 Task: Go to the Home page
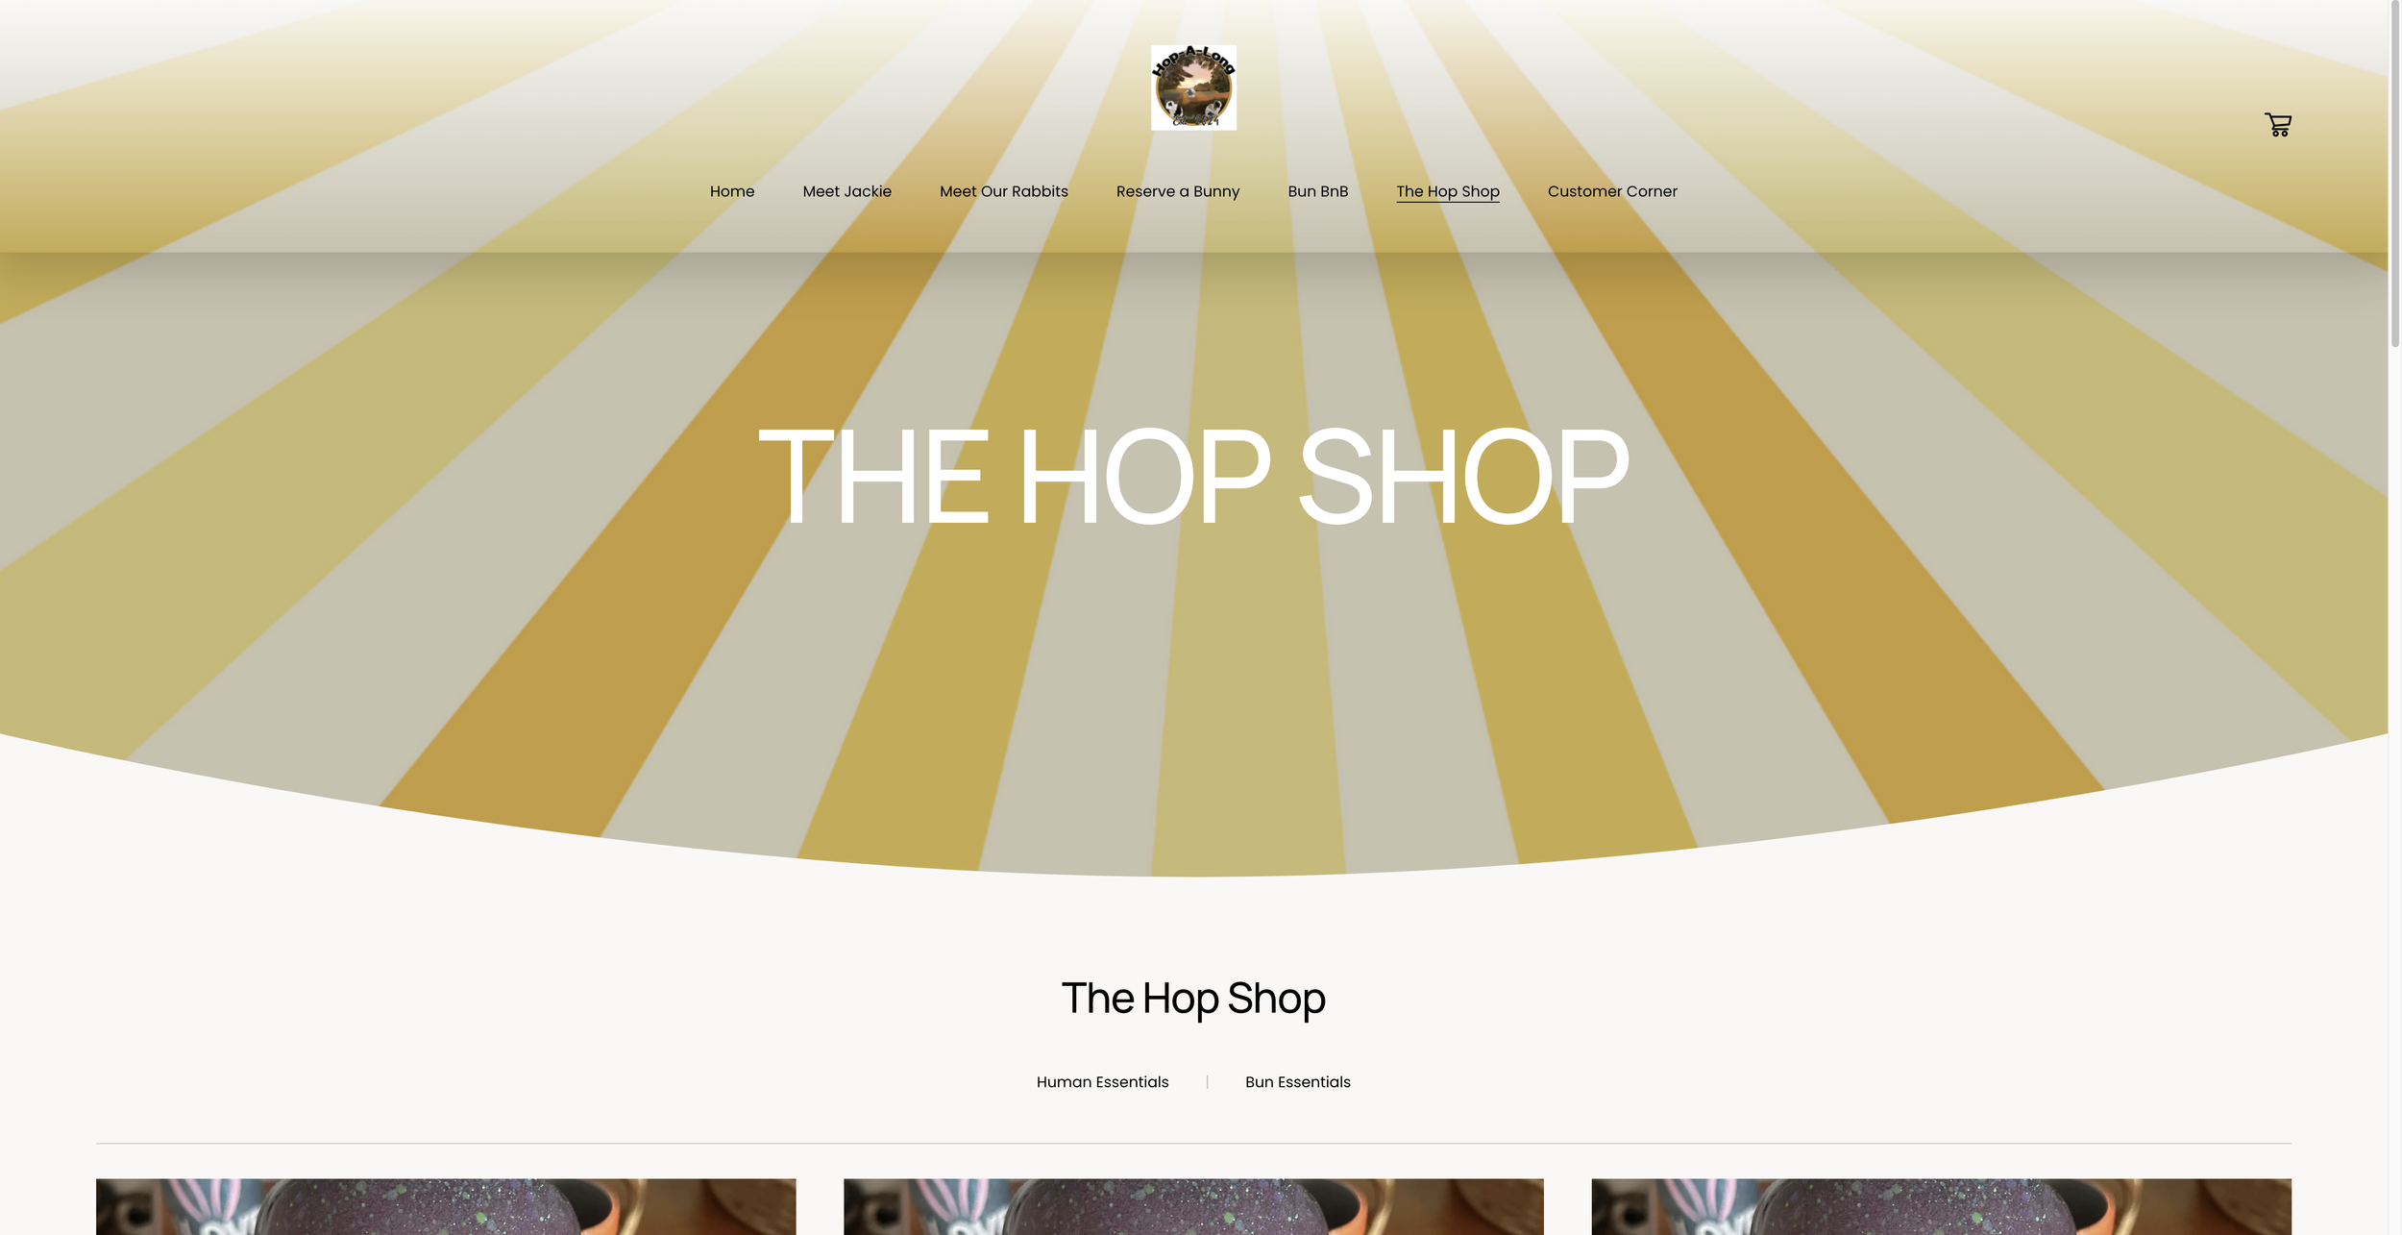pyautogui.click(x=732, y=191)
